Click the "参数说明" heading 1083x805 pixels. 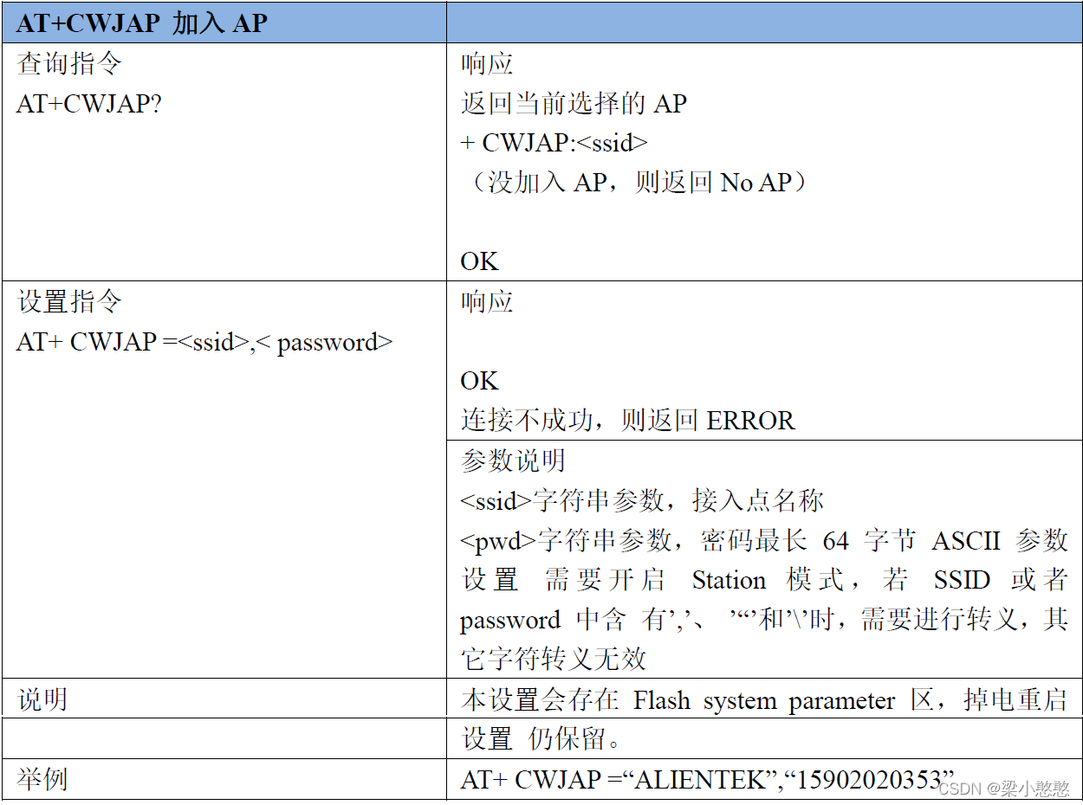tap(513, 460)
